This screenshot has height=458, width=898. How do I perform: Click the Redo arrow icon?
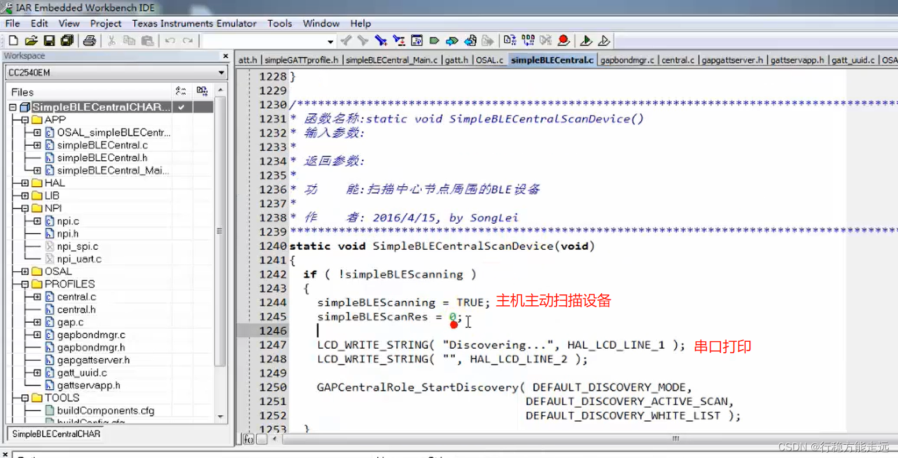187,40
